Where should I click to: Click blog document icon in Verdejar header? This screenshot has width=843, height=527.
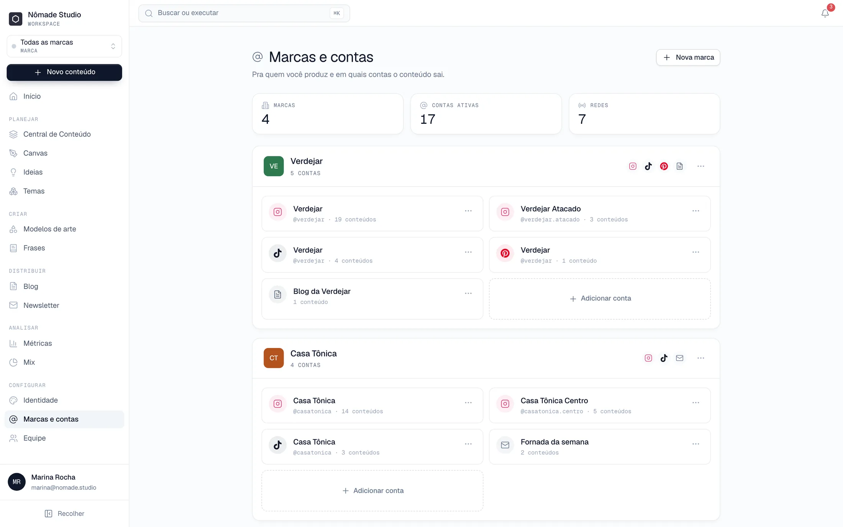pyautogui.click(x=679, y=166)
